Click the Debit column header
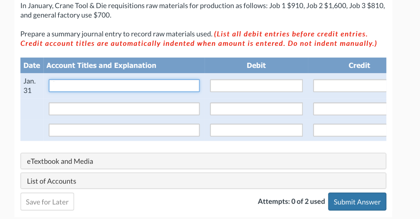Viewport: 420px width, 219px height. (256, 65)
